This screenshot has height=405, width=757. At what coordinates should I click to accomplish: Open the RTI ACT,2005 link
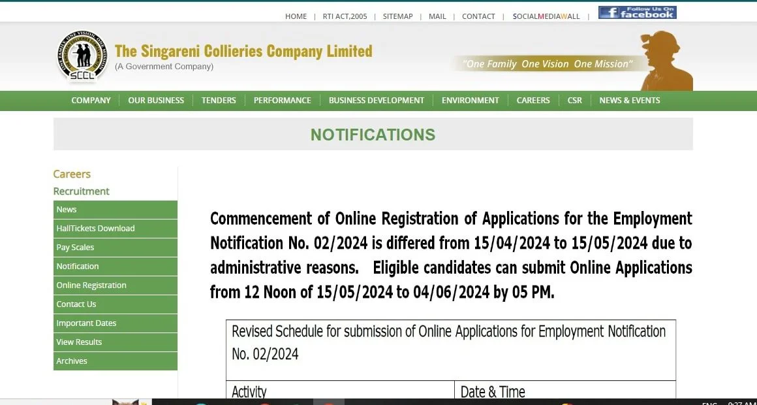pyautogui.click(x=345, y=16)
